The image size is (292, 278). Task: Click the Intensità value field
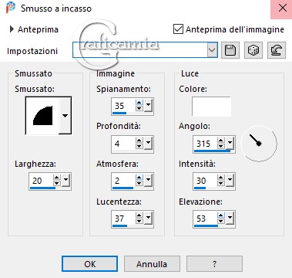(205, 181)
